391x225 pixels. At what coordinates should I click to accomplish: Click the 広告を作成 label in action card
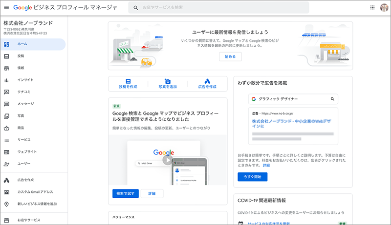(207, 87)
